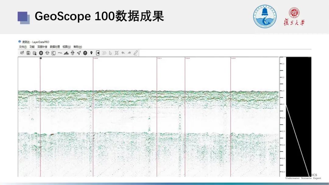Click the save disk icon
The height and width of the screenshot is (185, 329).
pos(28,53)
